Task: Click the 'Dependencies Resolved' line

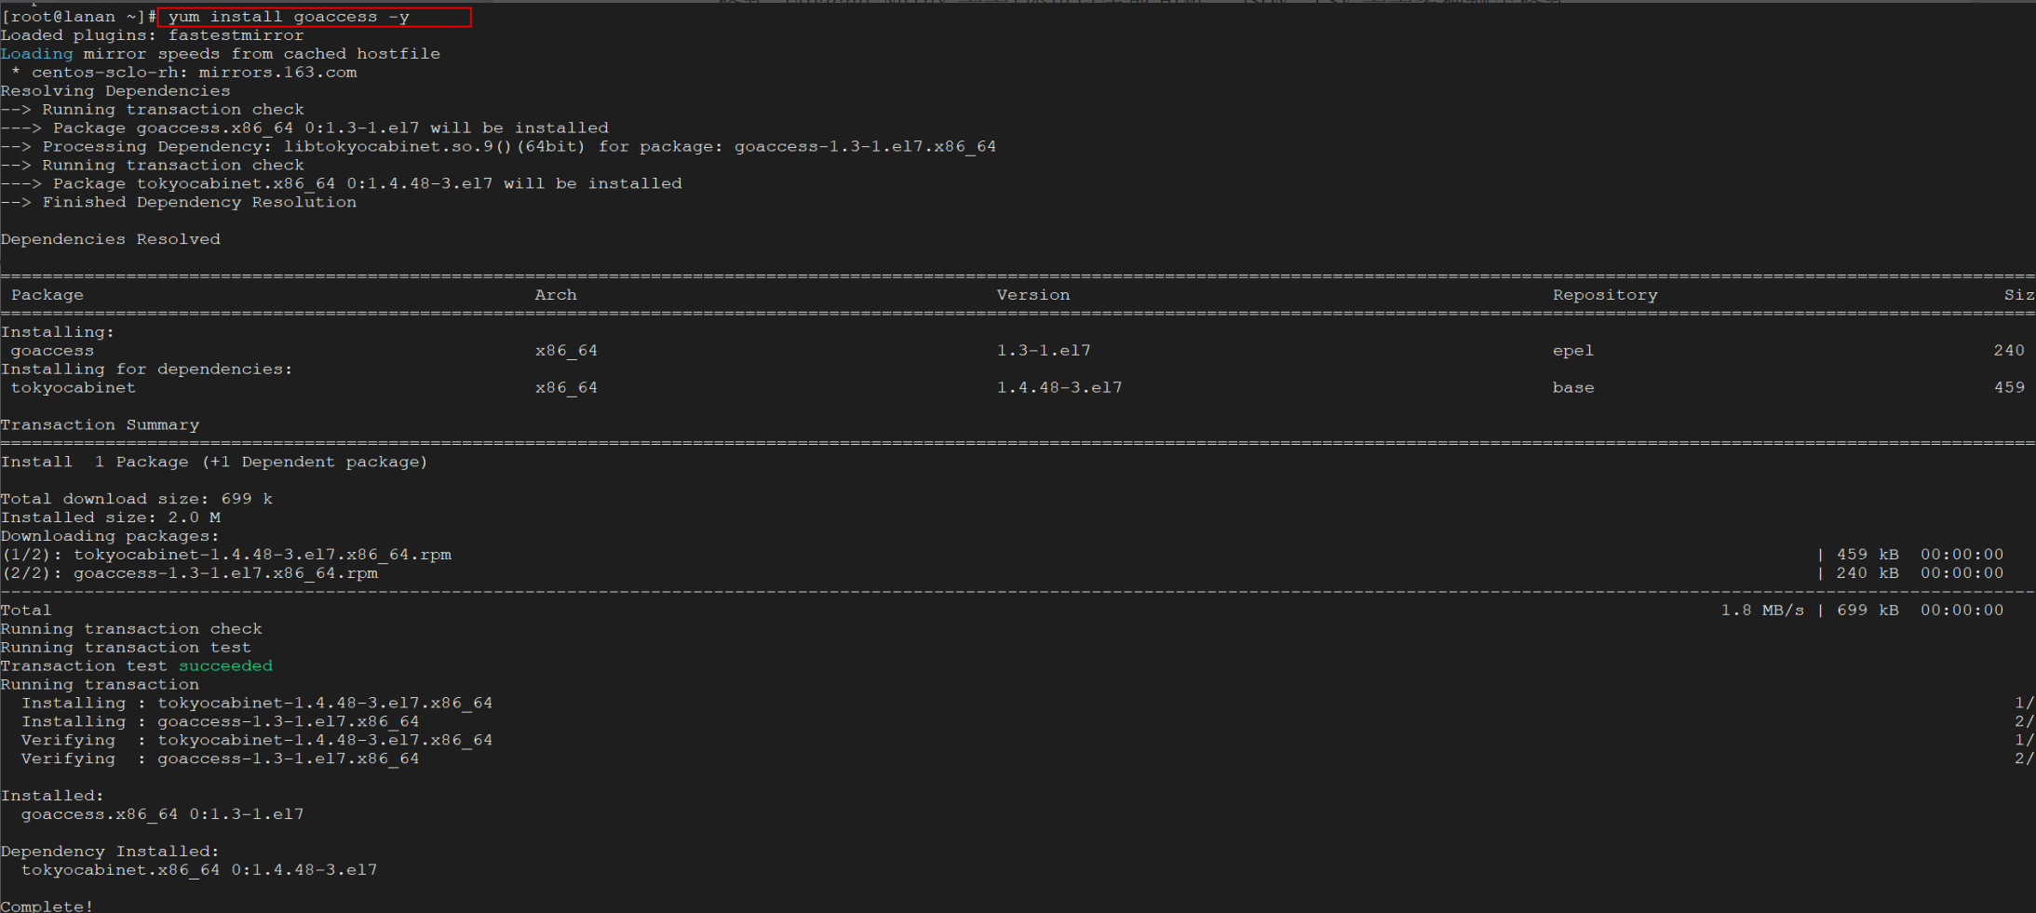Action: [x=111, y=239]
